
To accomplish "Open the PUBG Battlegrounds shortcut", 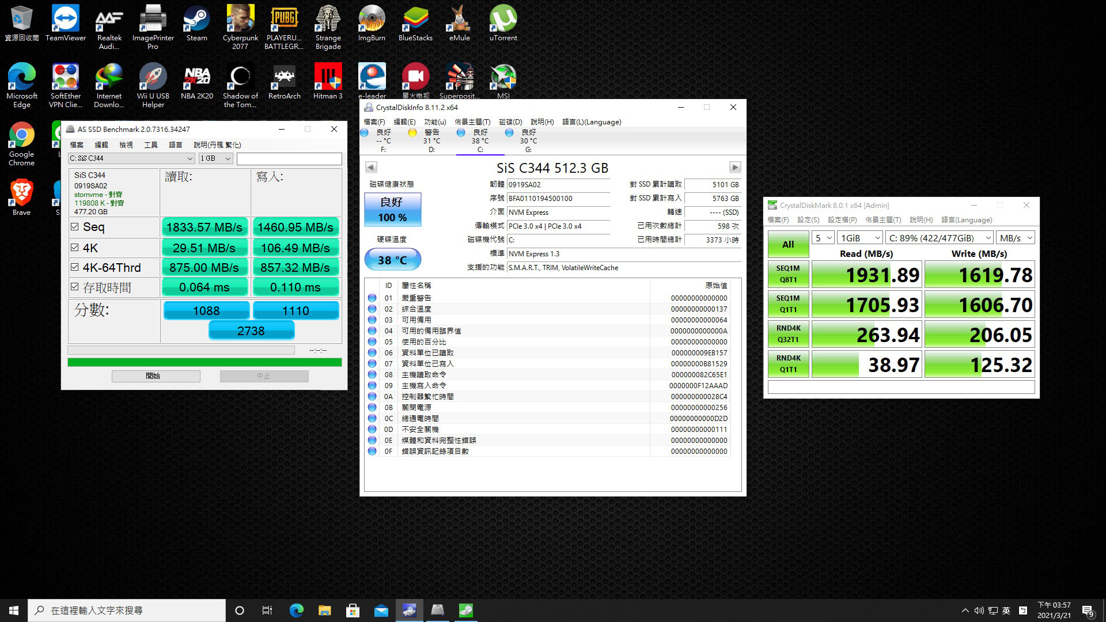I will click(x=284, y=27).
